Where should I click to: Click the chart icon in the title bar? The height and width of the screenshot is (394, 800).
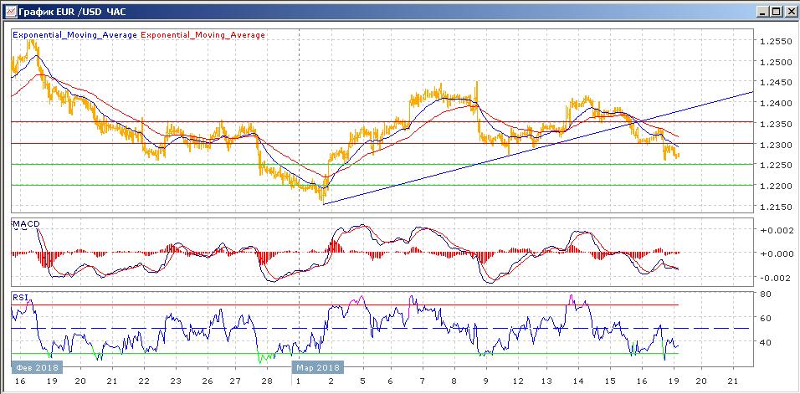point(10,11)
